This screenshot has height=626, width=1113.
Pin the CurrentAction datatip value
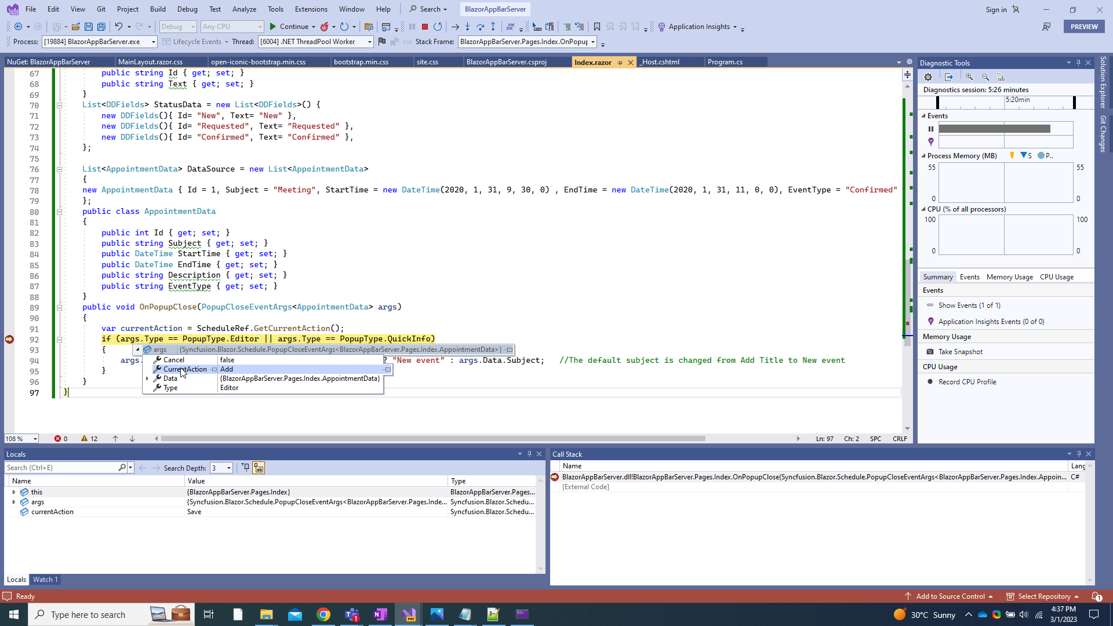coord(387,369)
